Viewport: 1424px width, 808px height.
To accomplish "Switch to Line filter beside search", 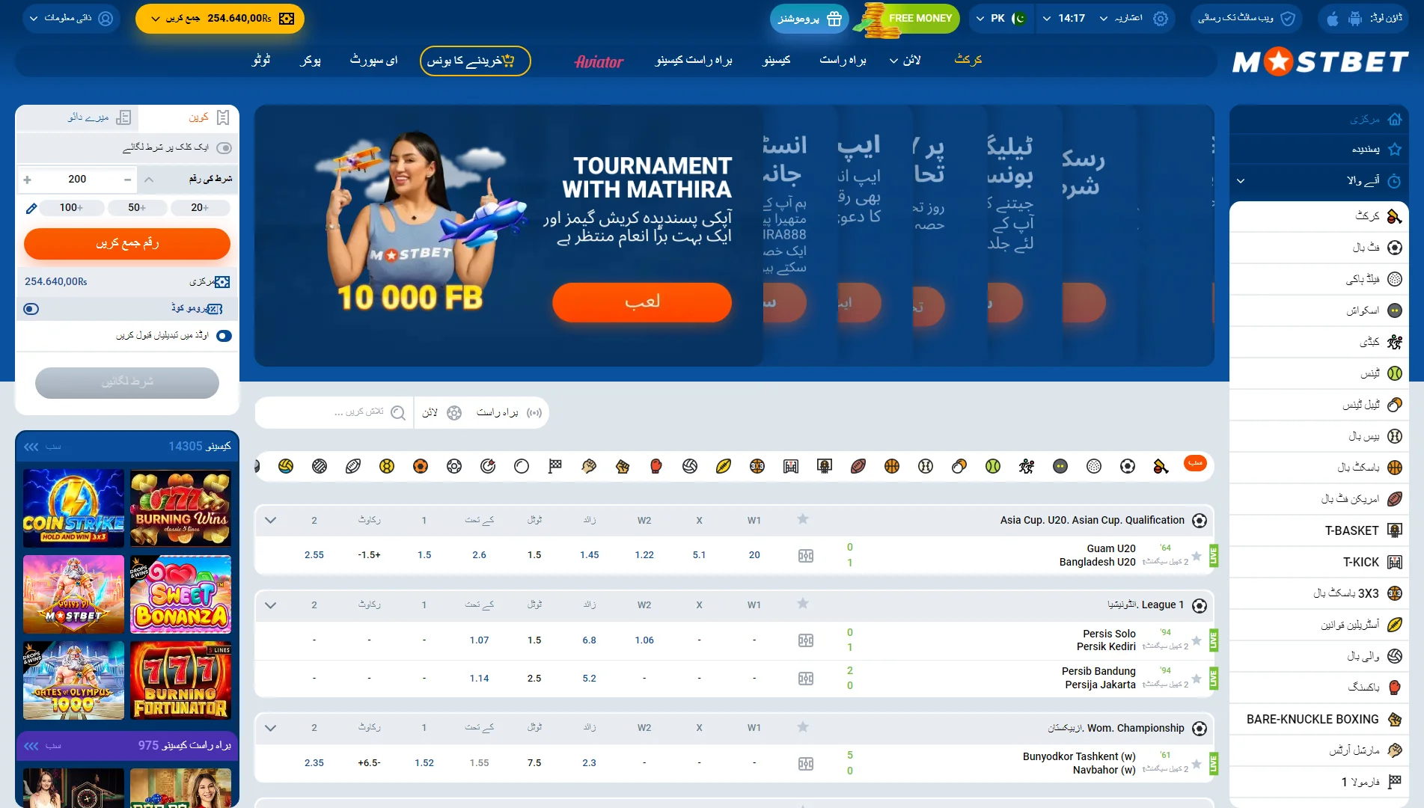I will [x=441, y=413].
